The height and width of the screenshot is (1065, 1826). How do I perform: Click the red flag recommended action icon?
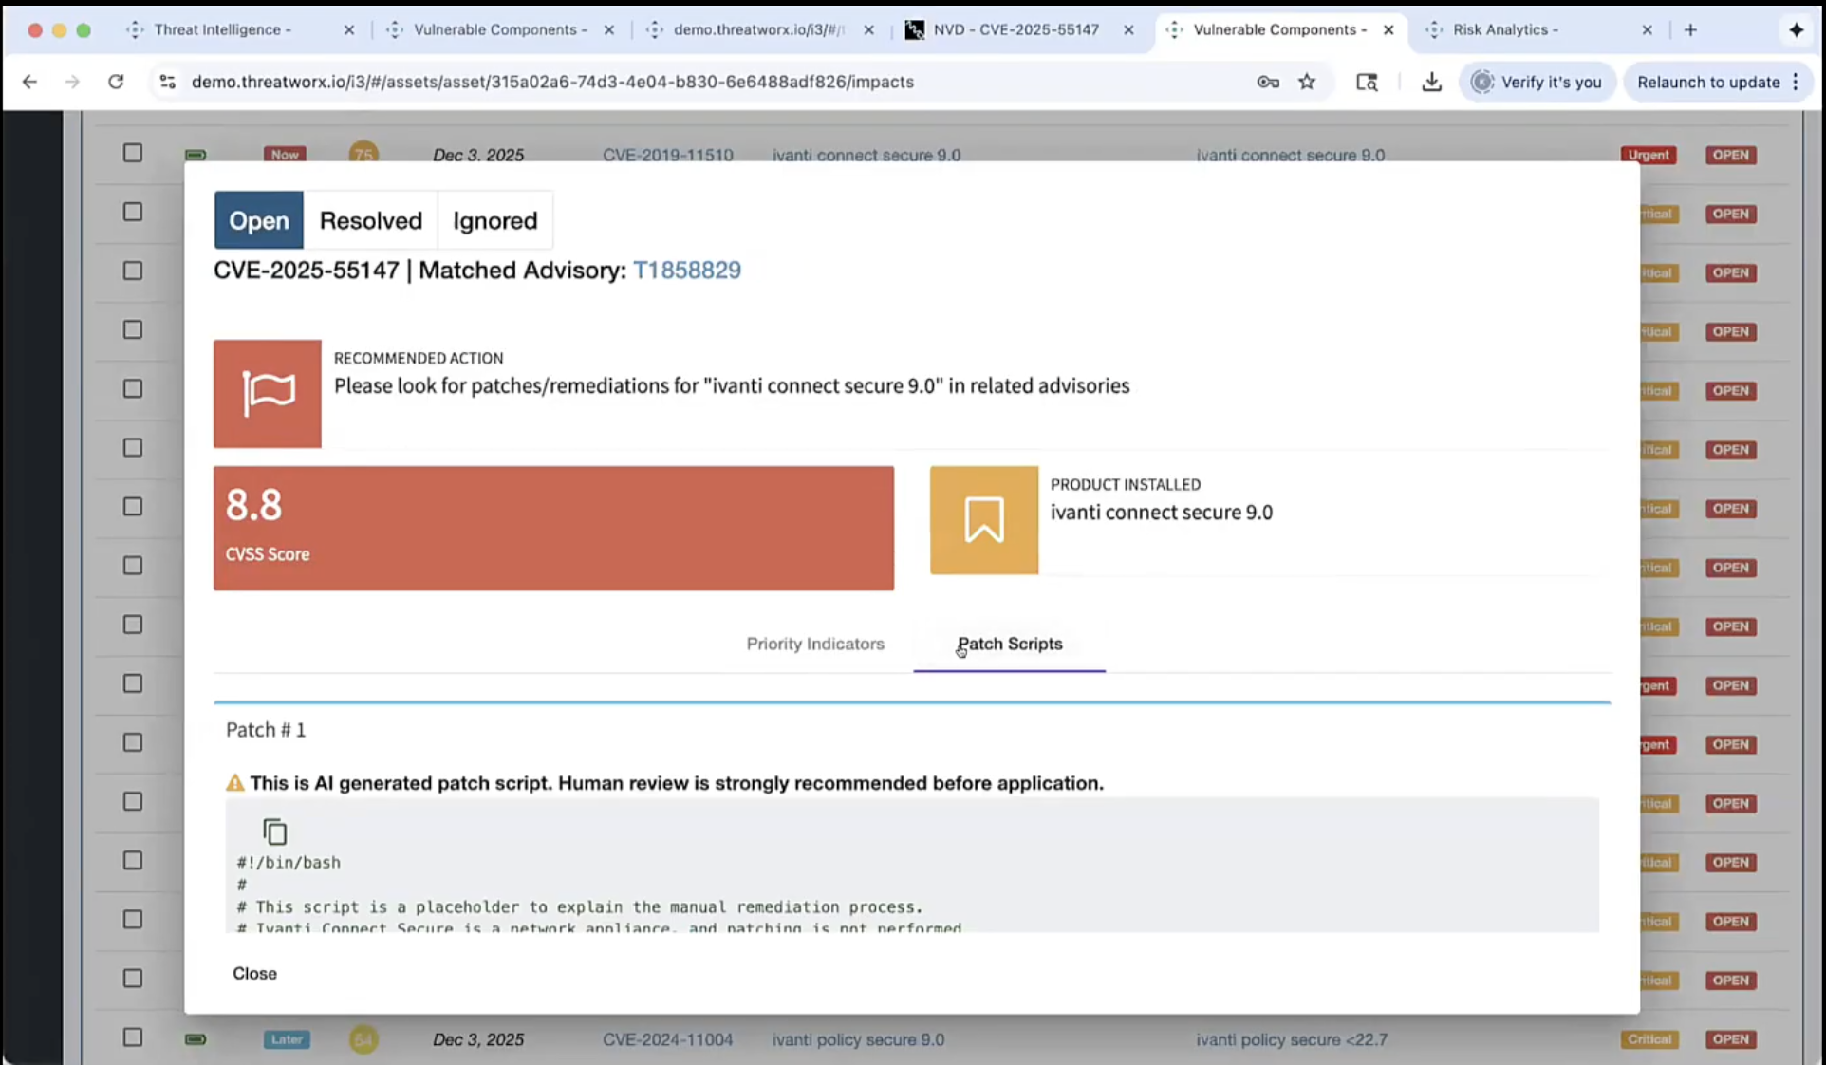(x=268, y=393)
